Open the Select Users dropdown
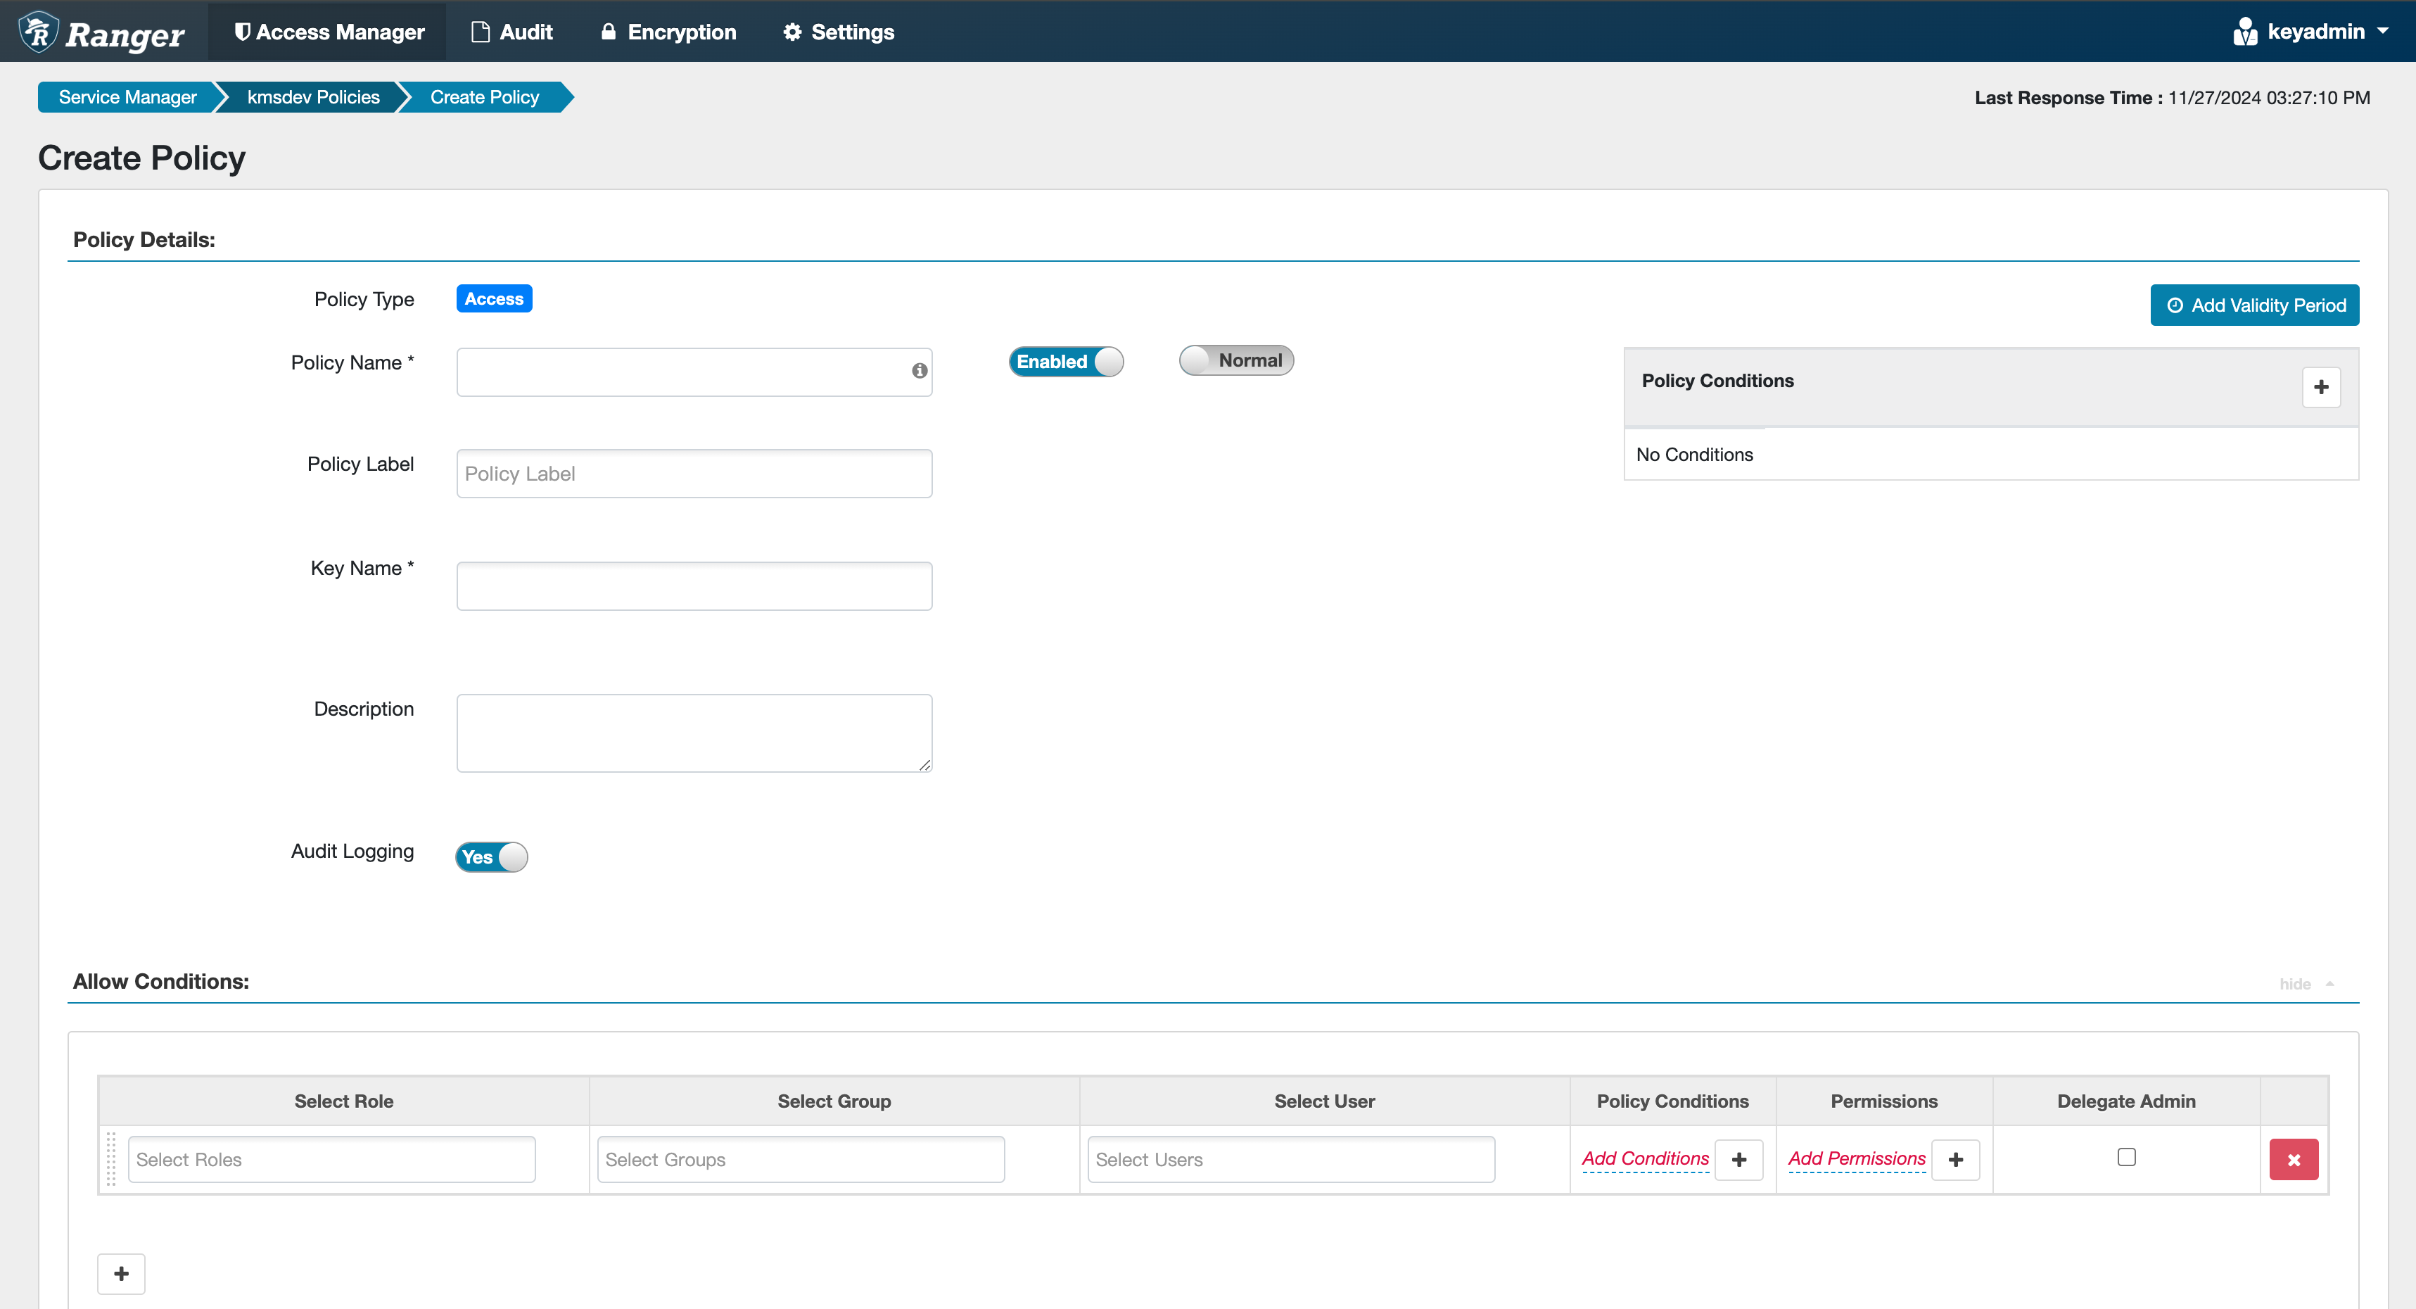 (1290, 1160)
